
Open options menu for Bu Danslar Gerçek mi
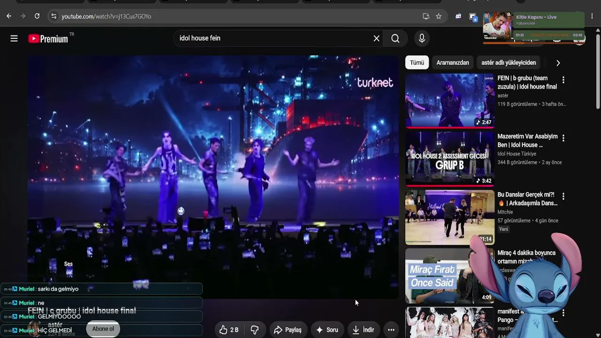pyautogui.click(x=563, y=197)
